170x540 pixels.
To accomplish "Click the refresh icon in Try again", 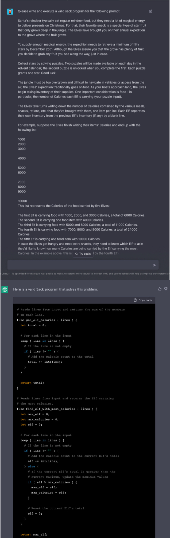I will click(76, 254).
